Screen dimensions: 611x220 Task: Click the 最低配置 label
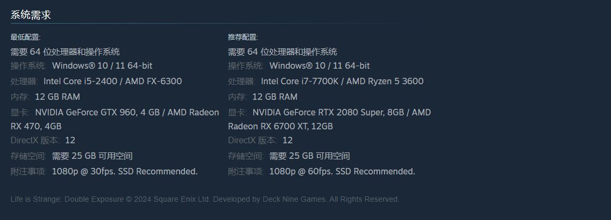(25, 37)
